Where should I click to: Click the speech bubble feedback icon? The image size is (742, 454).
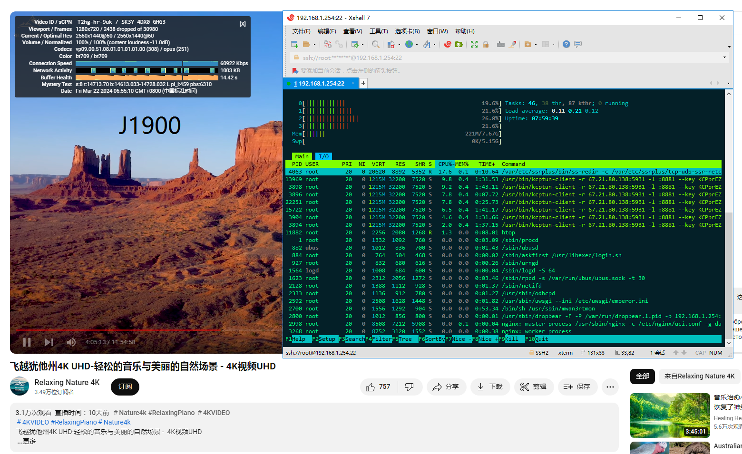click(x=578, y=44)
